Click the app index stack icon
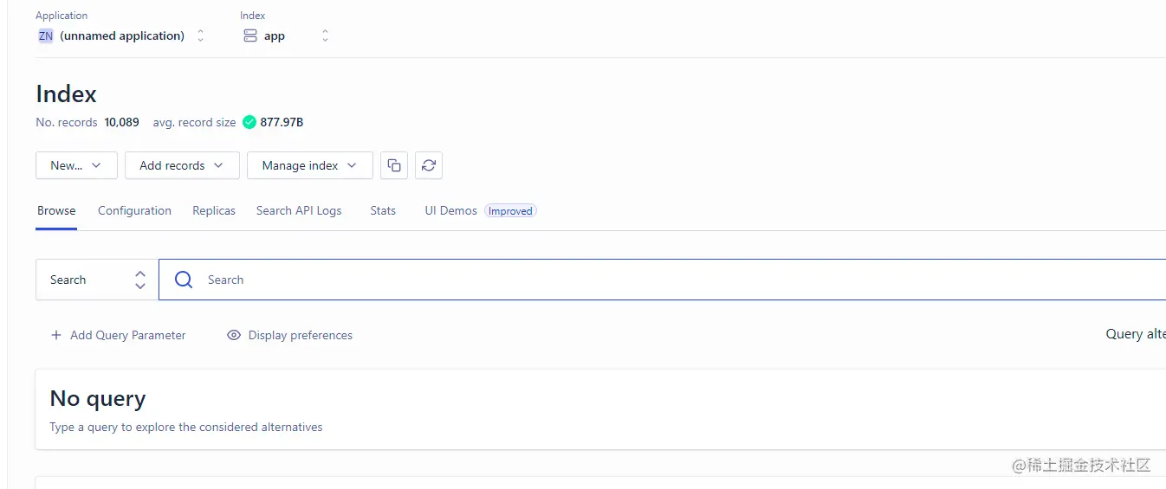 pyautogui.click(x=250, y=36)
